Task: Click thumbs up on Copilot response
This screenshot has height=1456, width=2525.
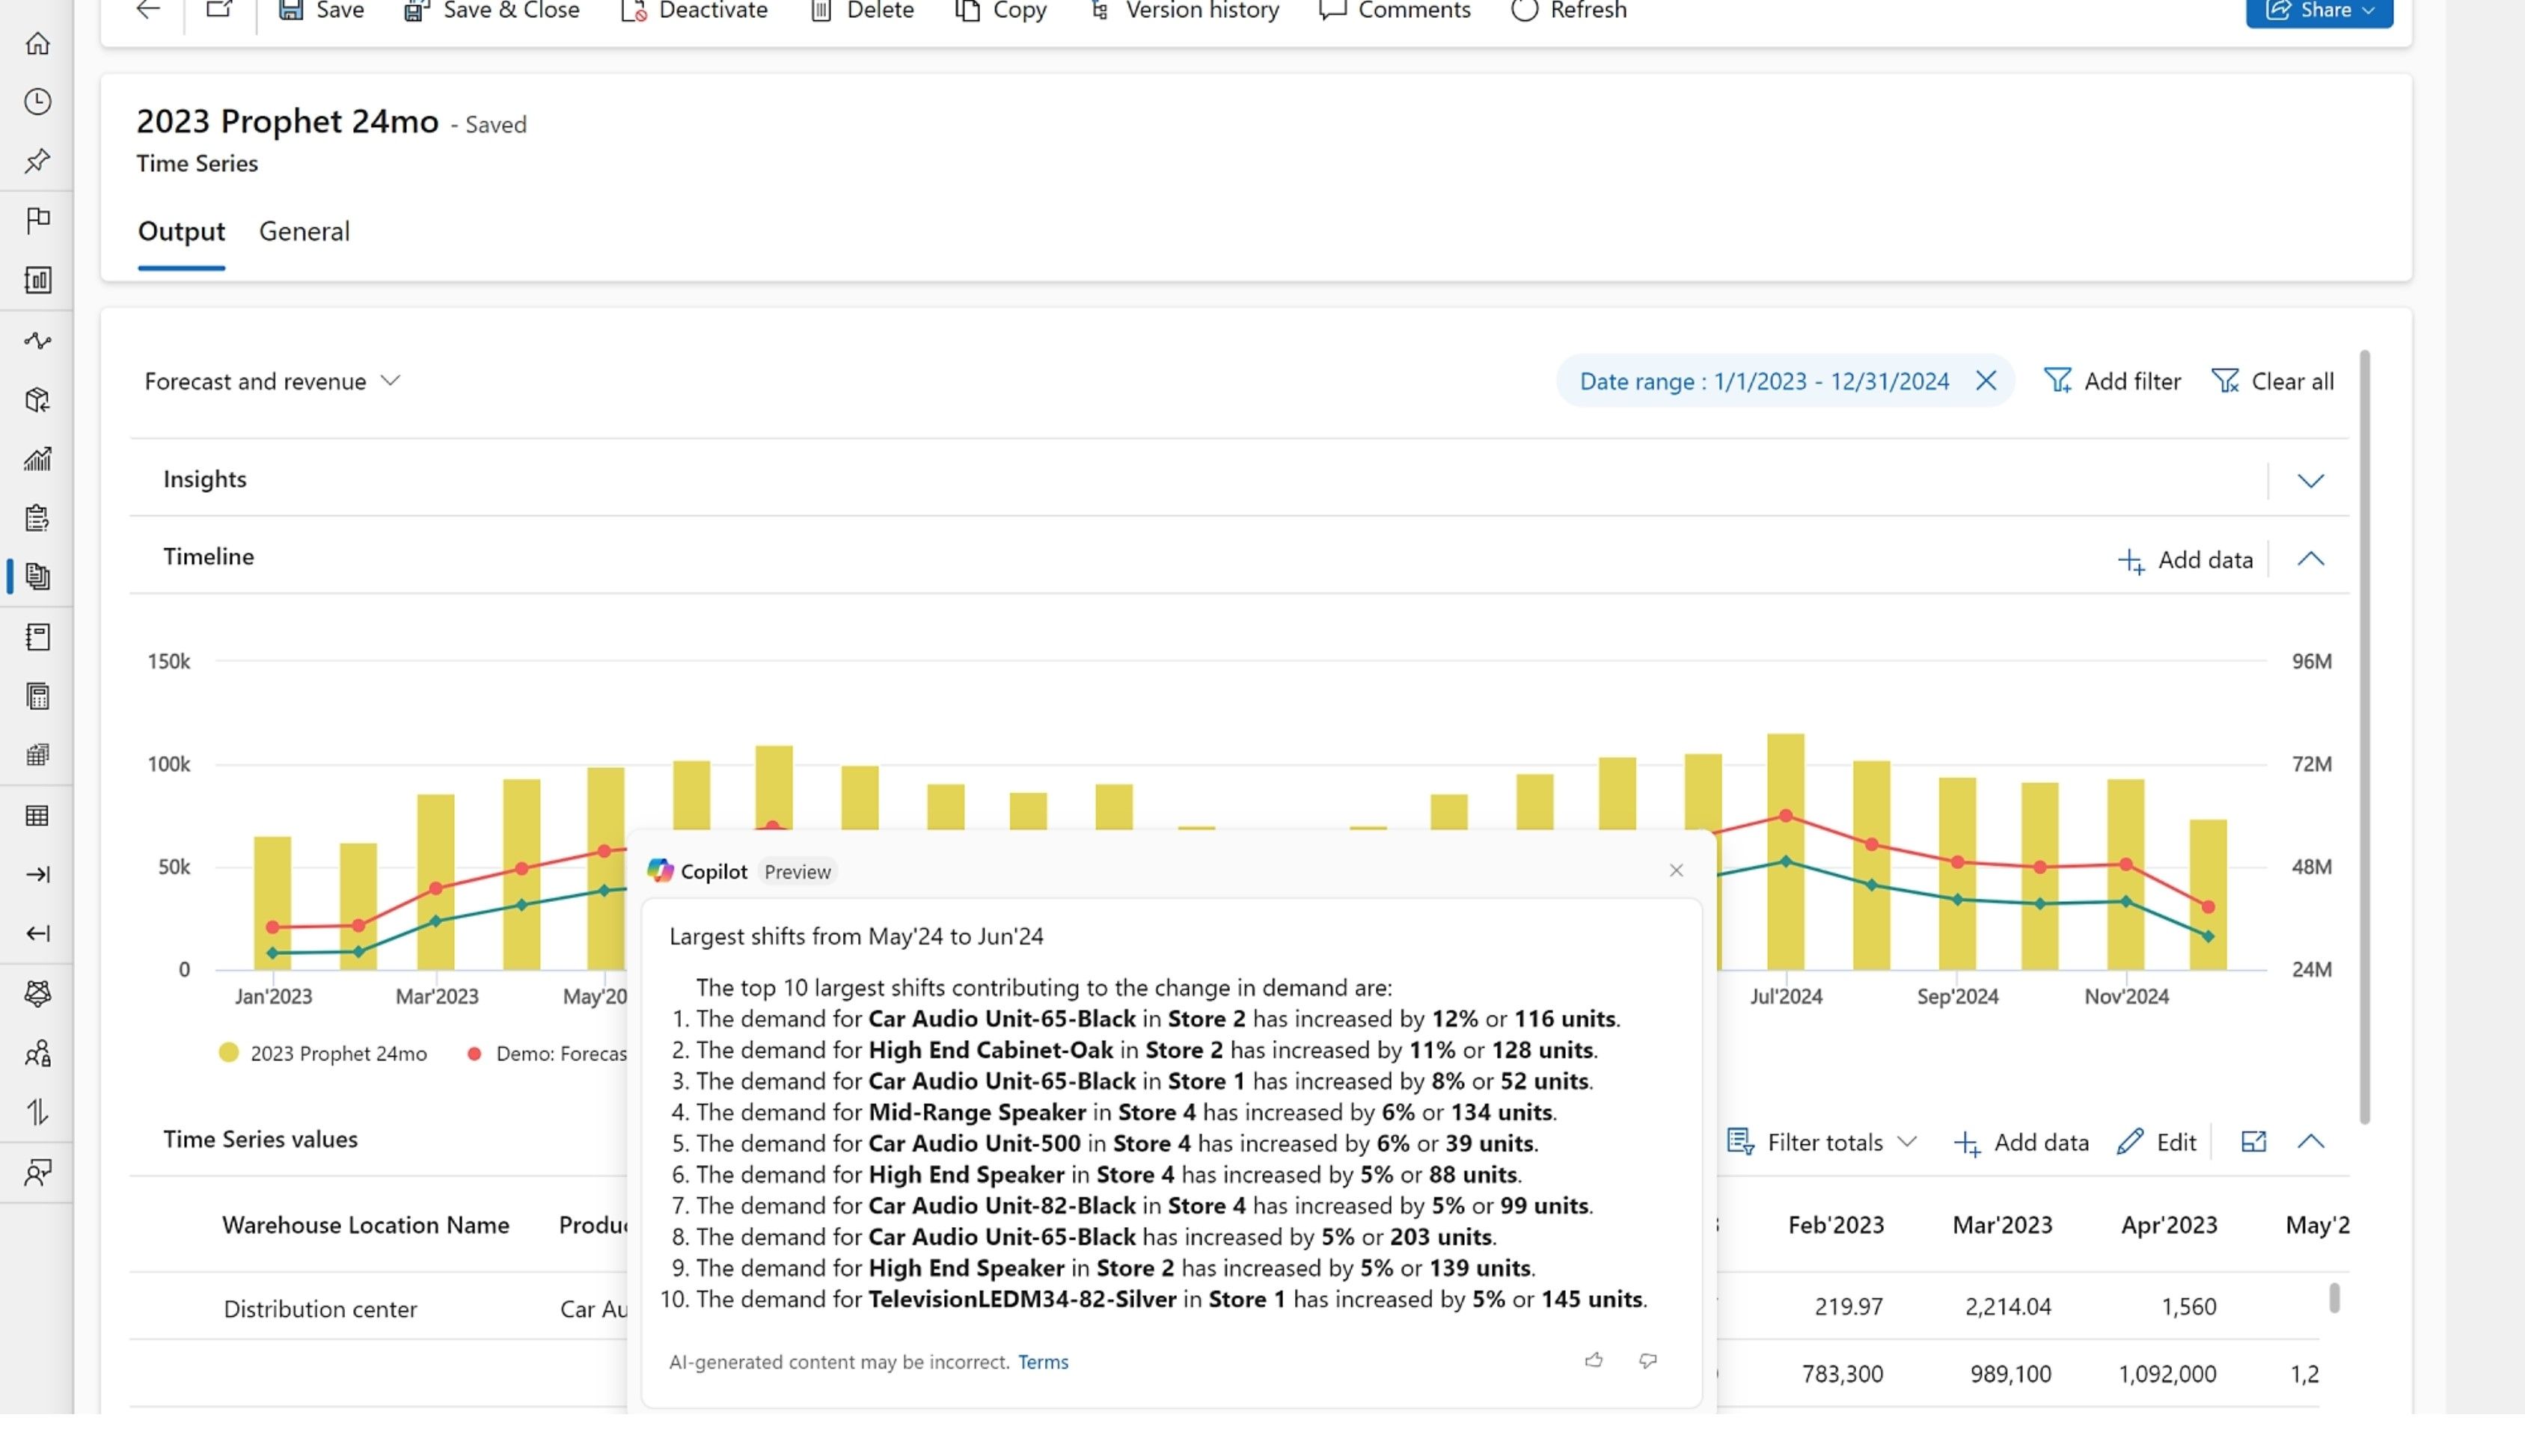Action: tap(1594, 1360)
